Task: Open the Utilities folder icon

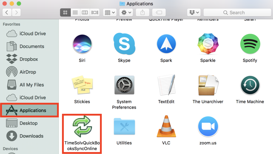Action: (124, 126)
